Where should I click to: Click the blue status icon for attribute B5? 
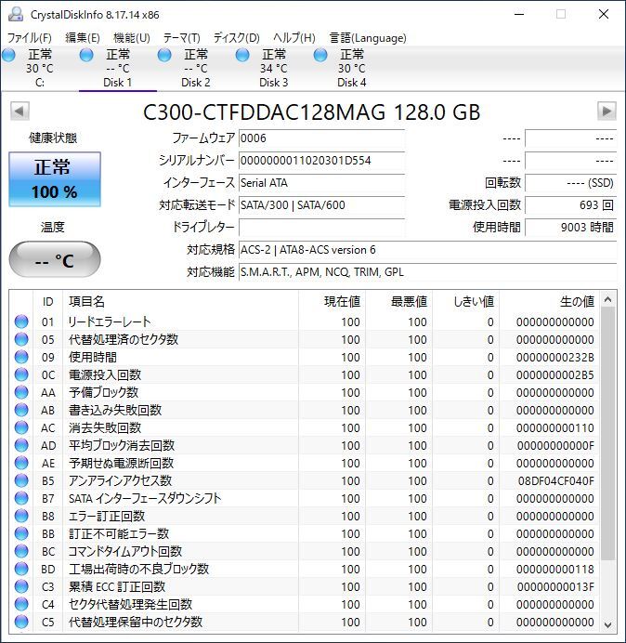(x=21, y=480)
